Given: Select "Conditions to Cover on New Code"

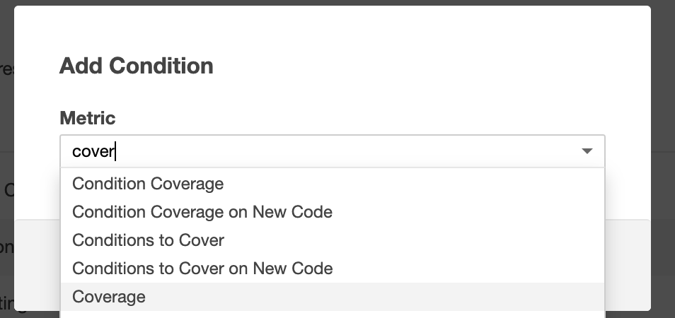Looking at the screenshot, I should point(202,269).
